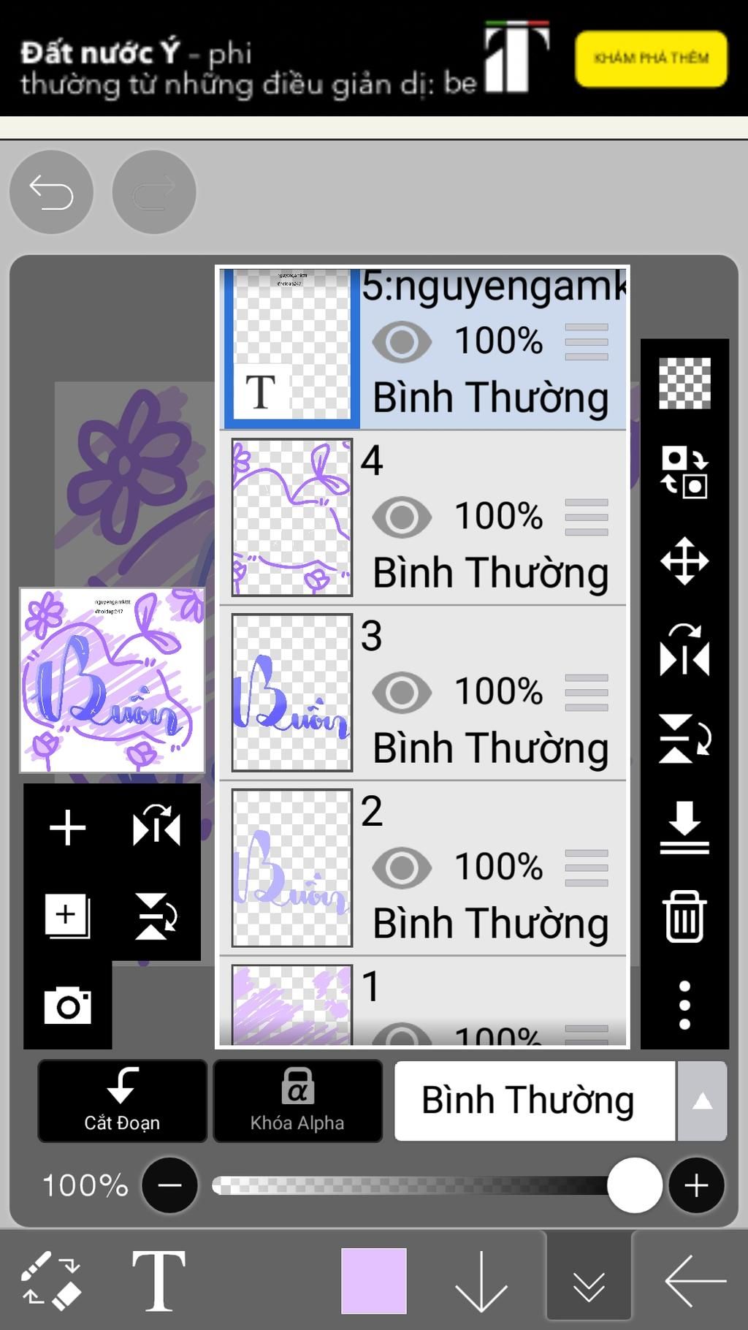Enable the Khóa Alpha button
Image resolution: width=748 pixels, height=1330 pixels.
297,1101
